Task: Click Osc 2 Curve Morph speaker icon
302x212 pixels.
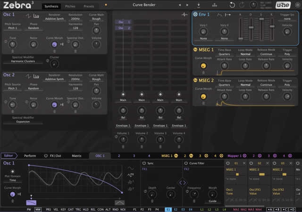Action: (x=62, y=105)
